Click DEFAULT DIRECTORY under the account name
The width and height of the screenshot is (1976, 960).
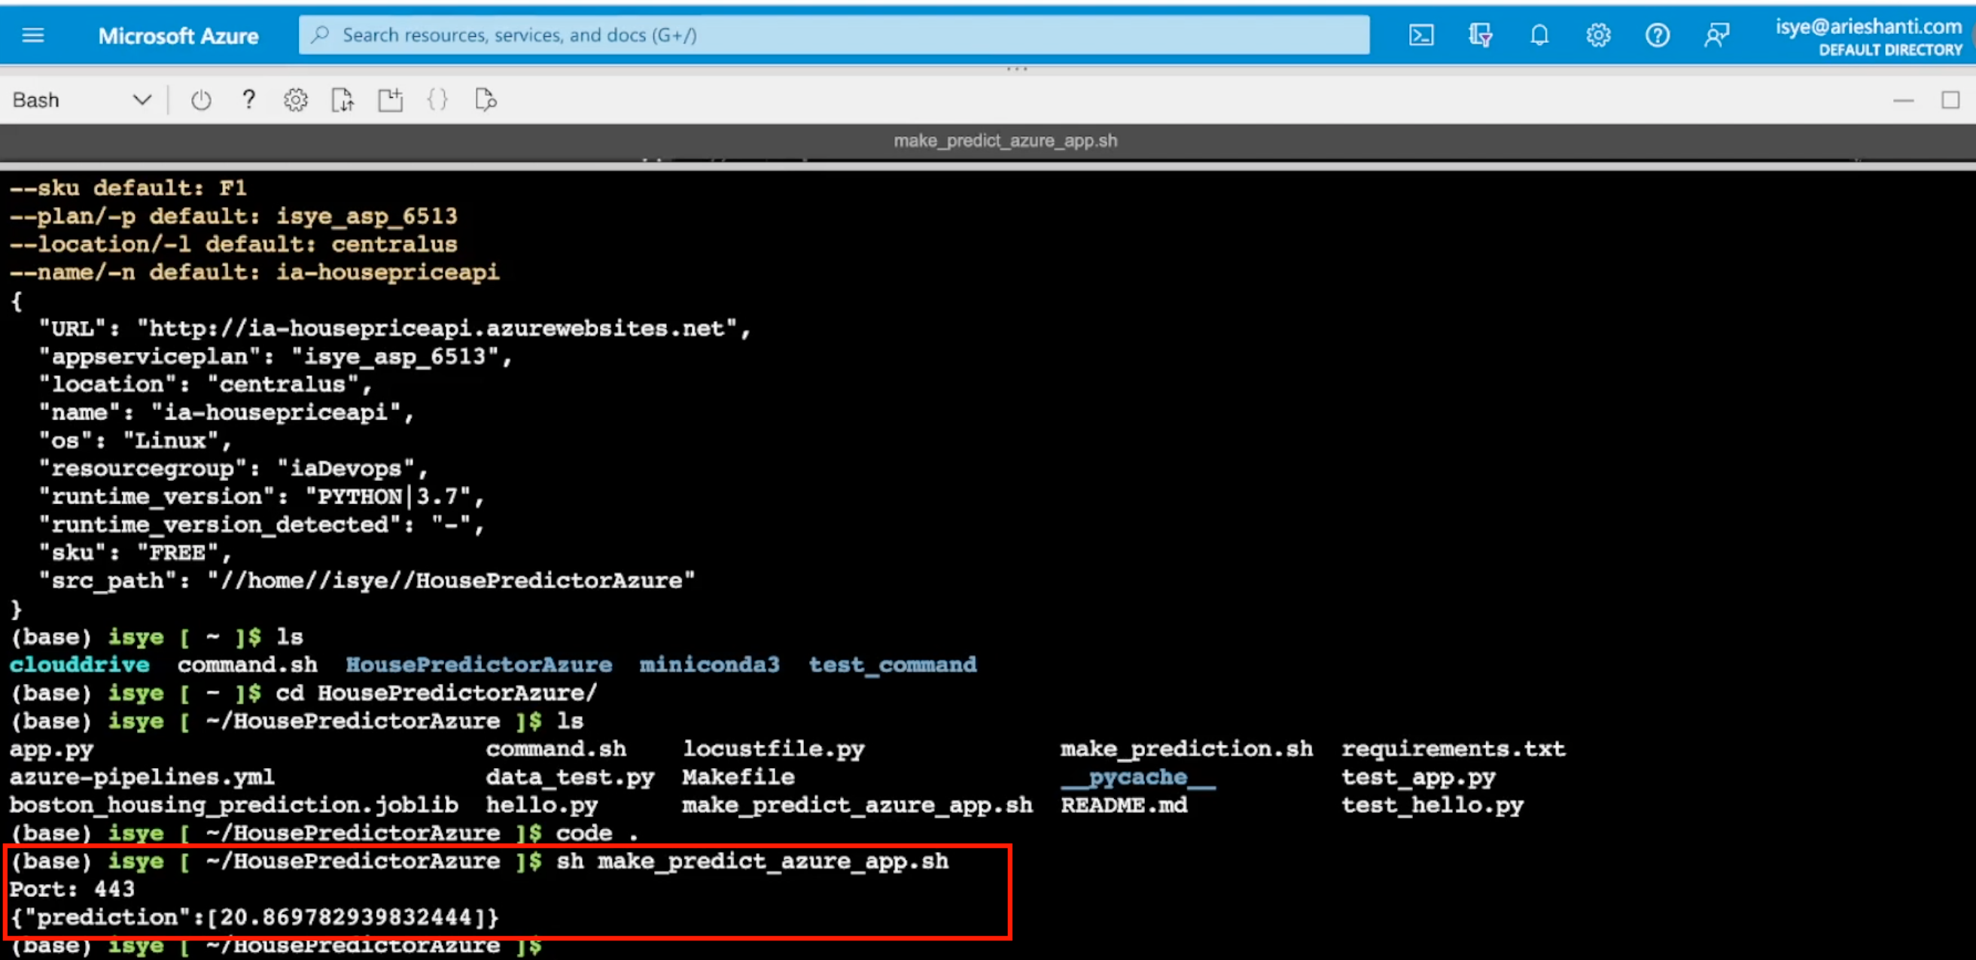(x=1889, y=50)
